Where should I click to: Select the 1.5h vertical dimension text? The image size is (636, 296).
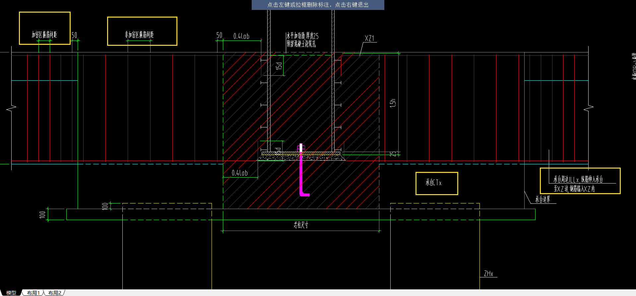(x=393, y=103)
